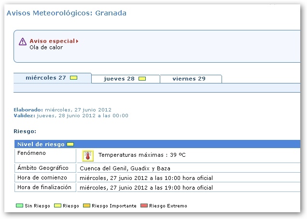Click yellow risk indicator on jueves 28 tab
The width and height of the screenshot is (307, 219).
[x=142, y=79]
